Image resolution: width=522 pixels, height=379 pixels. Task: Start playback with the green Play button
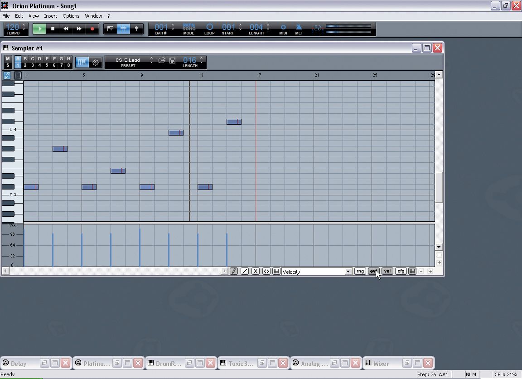pyautogui.click(x=39, y=29)
